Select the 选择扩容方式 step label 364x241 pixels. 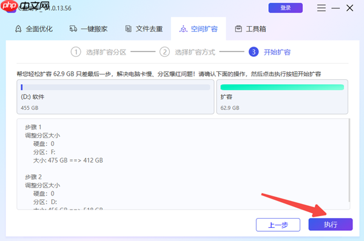coord(195,52)
